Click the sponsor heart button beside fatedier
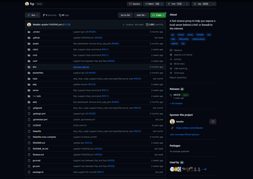 pos(213,122)
